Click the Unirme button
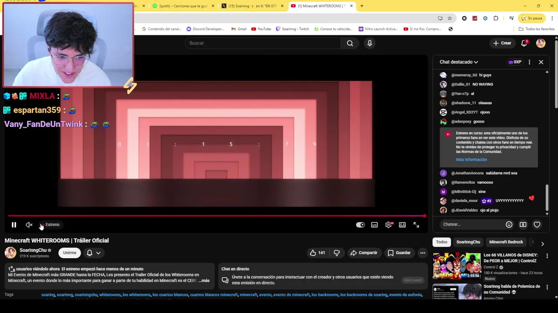This screenshot has width=558, height=313. [70, 253]
